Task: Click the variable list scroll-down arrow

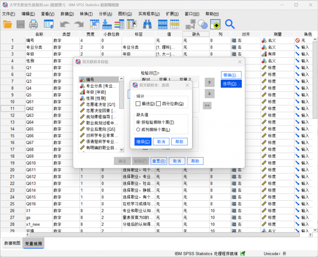Action: click(x=121, y=150)
